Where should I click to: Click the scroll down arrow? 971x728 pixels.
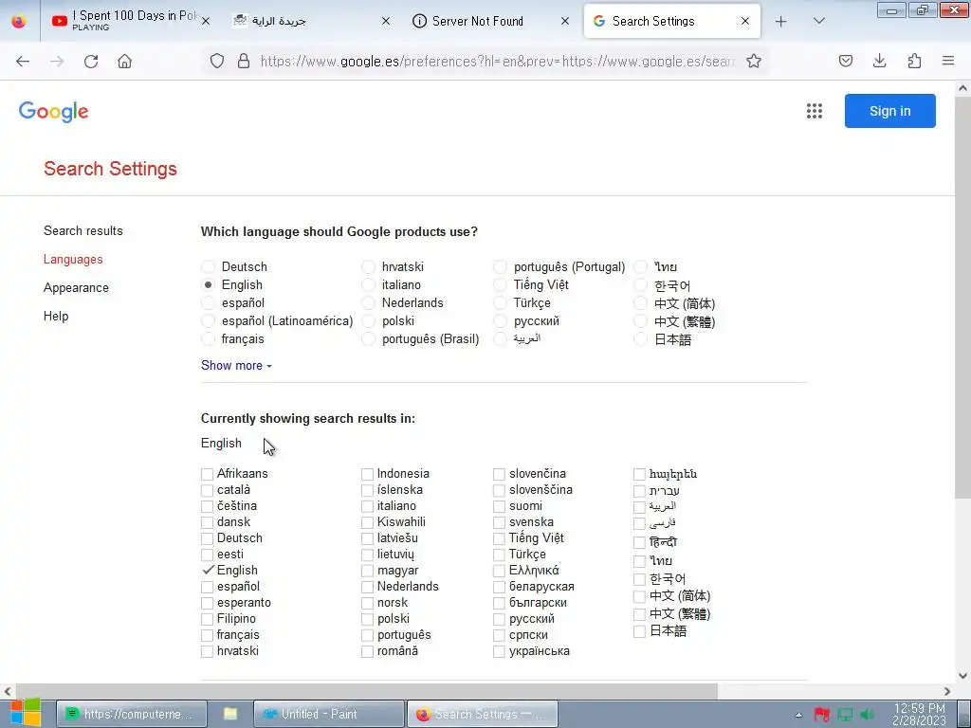point(962,676)
